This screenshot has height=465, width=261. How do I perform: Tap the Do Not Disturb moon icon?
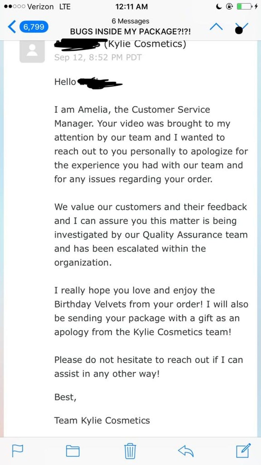pos(219,6)
